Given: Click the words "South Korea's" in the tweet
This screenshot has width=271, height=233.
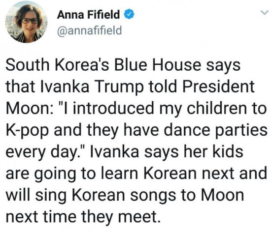Looking at the screenshot, I should 57,65.
